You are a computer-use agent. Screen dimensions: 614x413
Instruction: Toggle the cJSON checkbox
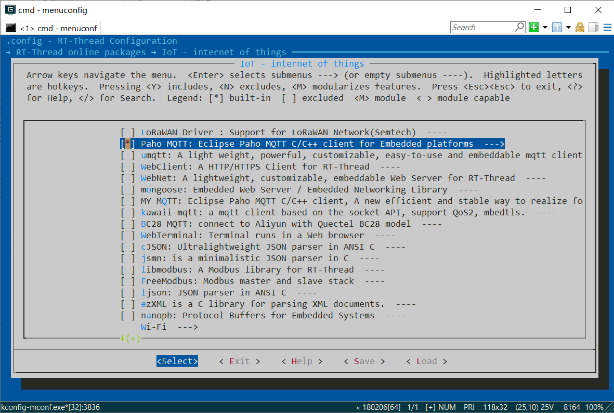[128, 247]
